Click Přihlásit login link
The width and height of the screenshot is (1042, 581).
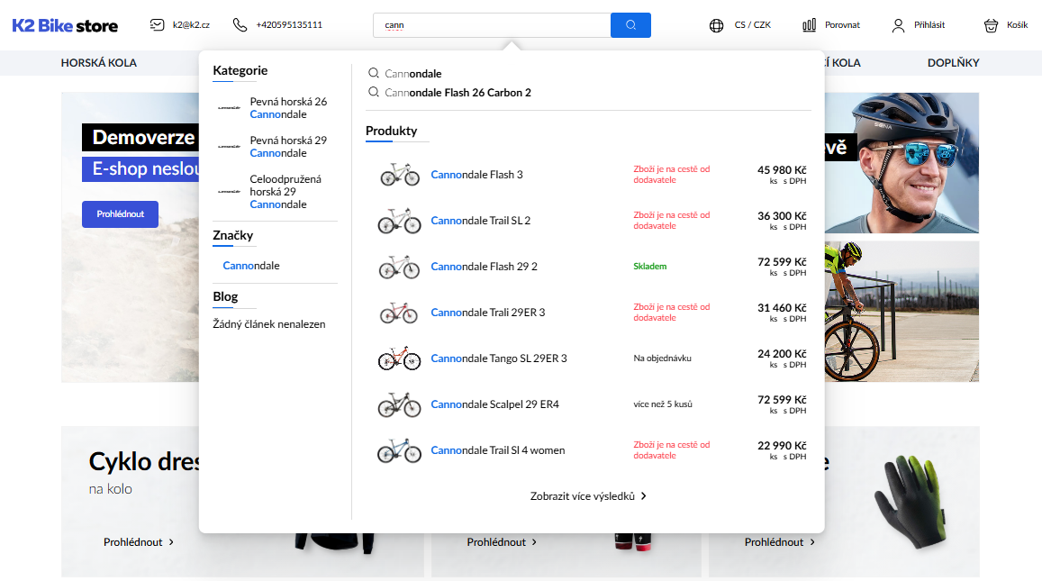(x=929, y=25)
